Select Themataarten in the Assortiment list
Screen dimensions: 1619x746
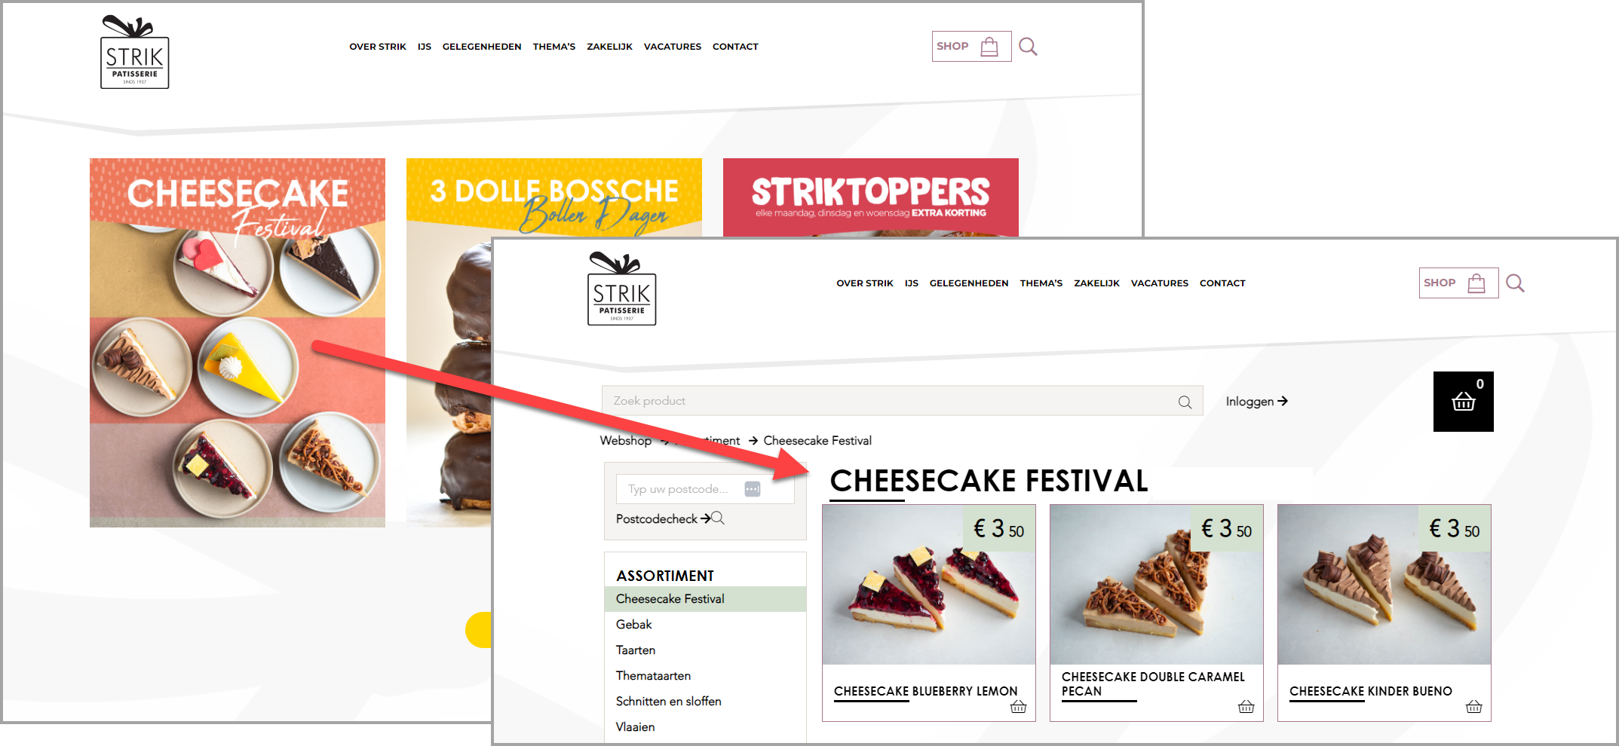pyautogui.click(x=653, y=676)
